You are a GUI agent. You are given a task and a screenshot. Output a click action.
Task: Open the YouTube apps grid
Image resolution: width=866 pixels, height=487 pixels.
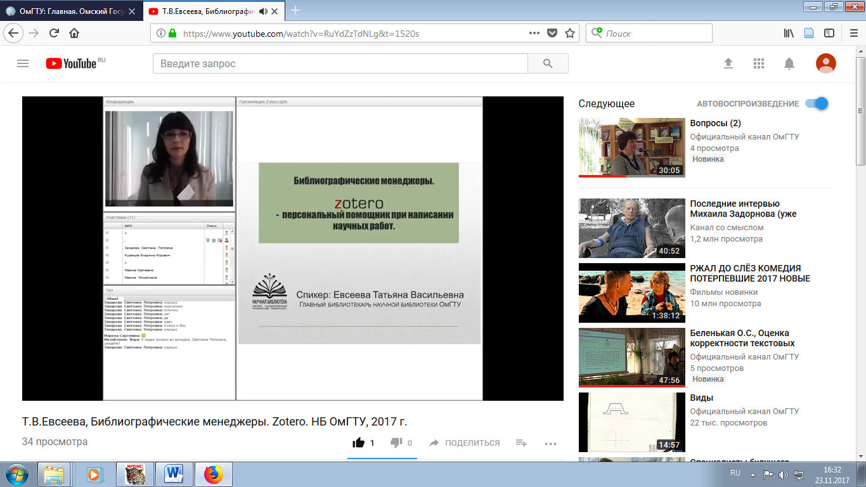point(759,63)
